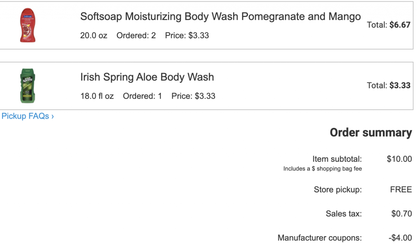Open Irish Spring Aloe Body Wash title
Screen dimensions: 417x250
[147, 77]
